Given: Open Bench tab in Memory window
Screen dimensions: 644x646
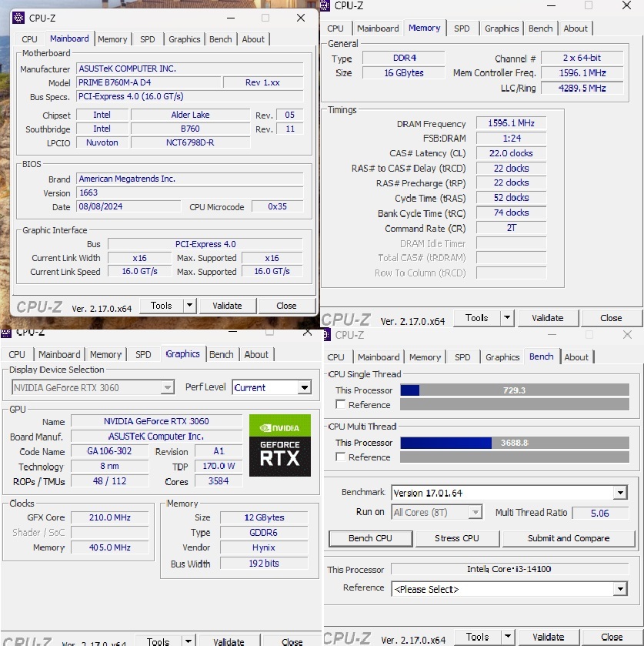Looking at the screenshot, I should coord(540,28).
